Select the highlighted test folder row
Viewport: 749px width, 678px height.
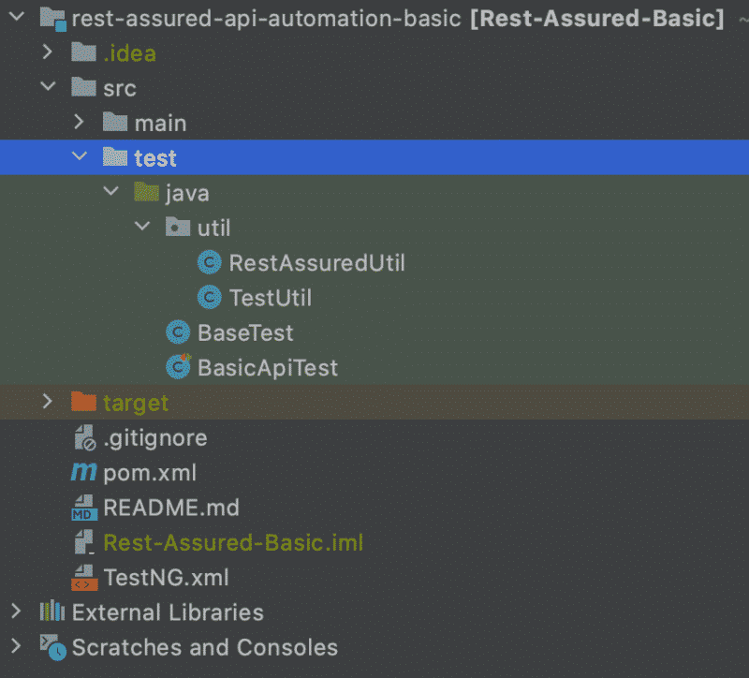pos(154,158)
